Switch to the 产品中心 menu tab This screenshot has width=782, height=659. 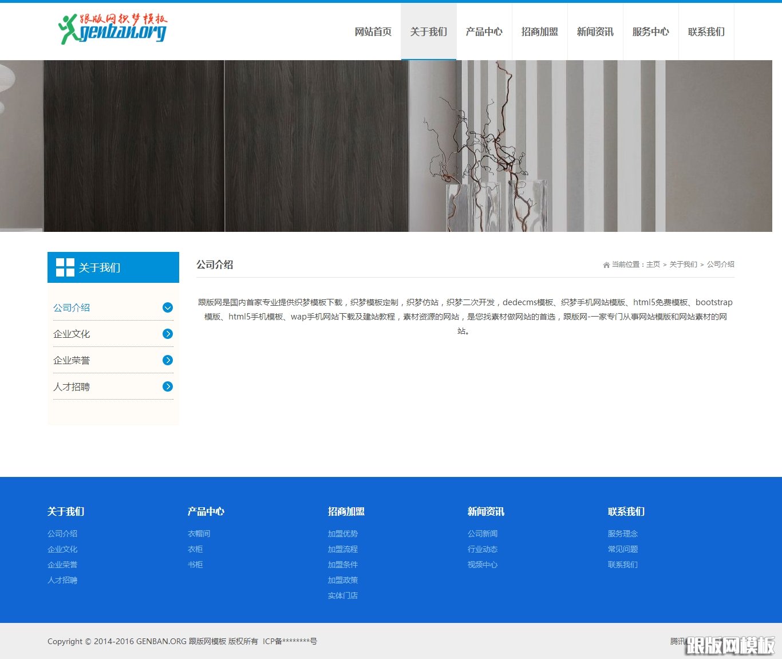click(x=484, y=31)
